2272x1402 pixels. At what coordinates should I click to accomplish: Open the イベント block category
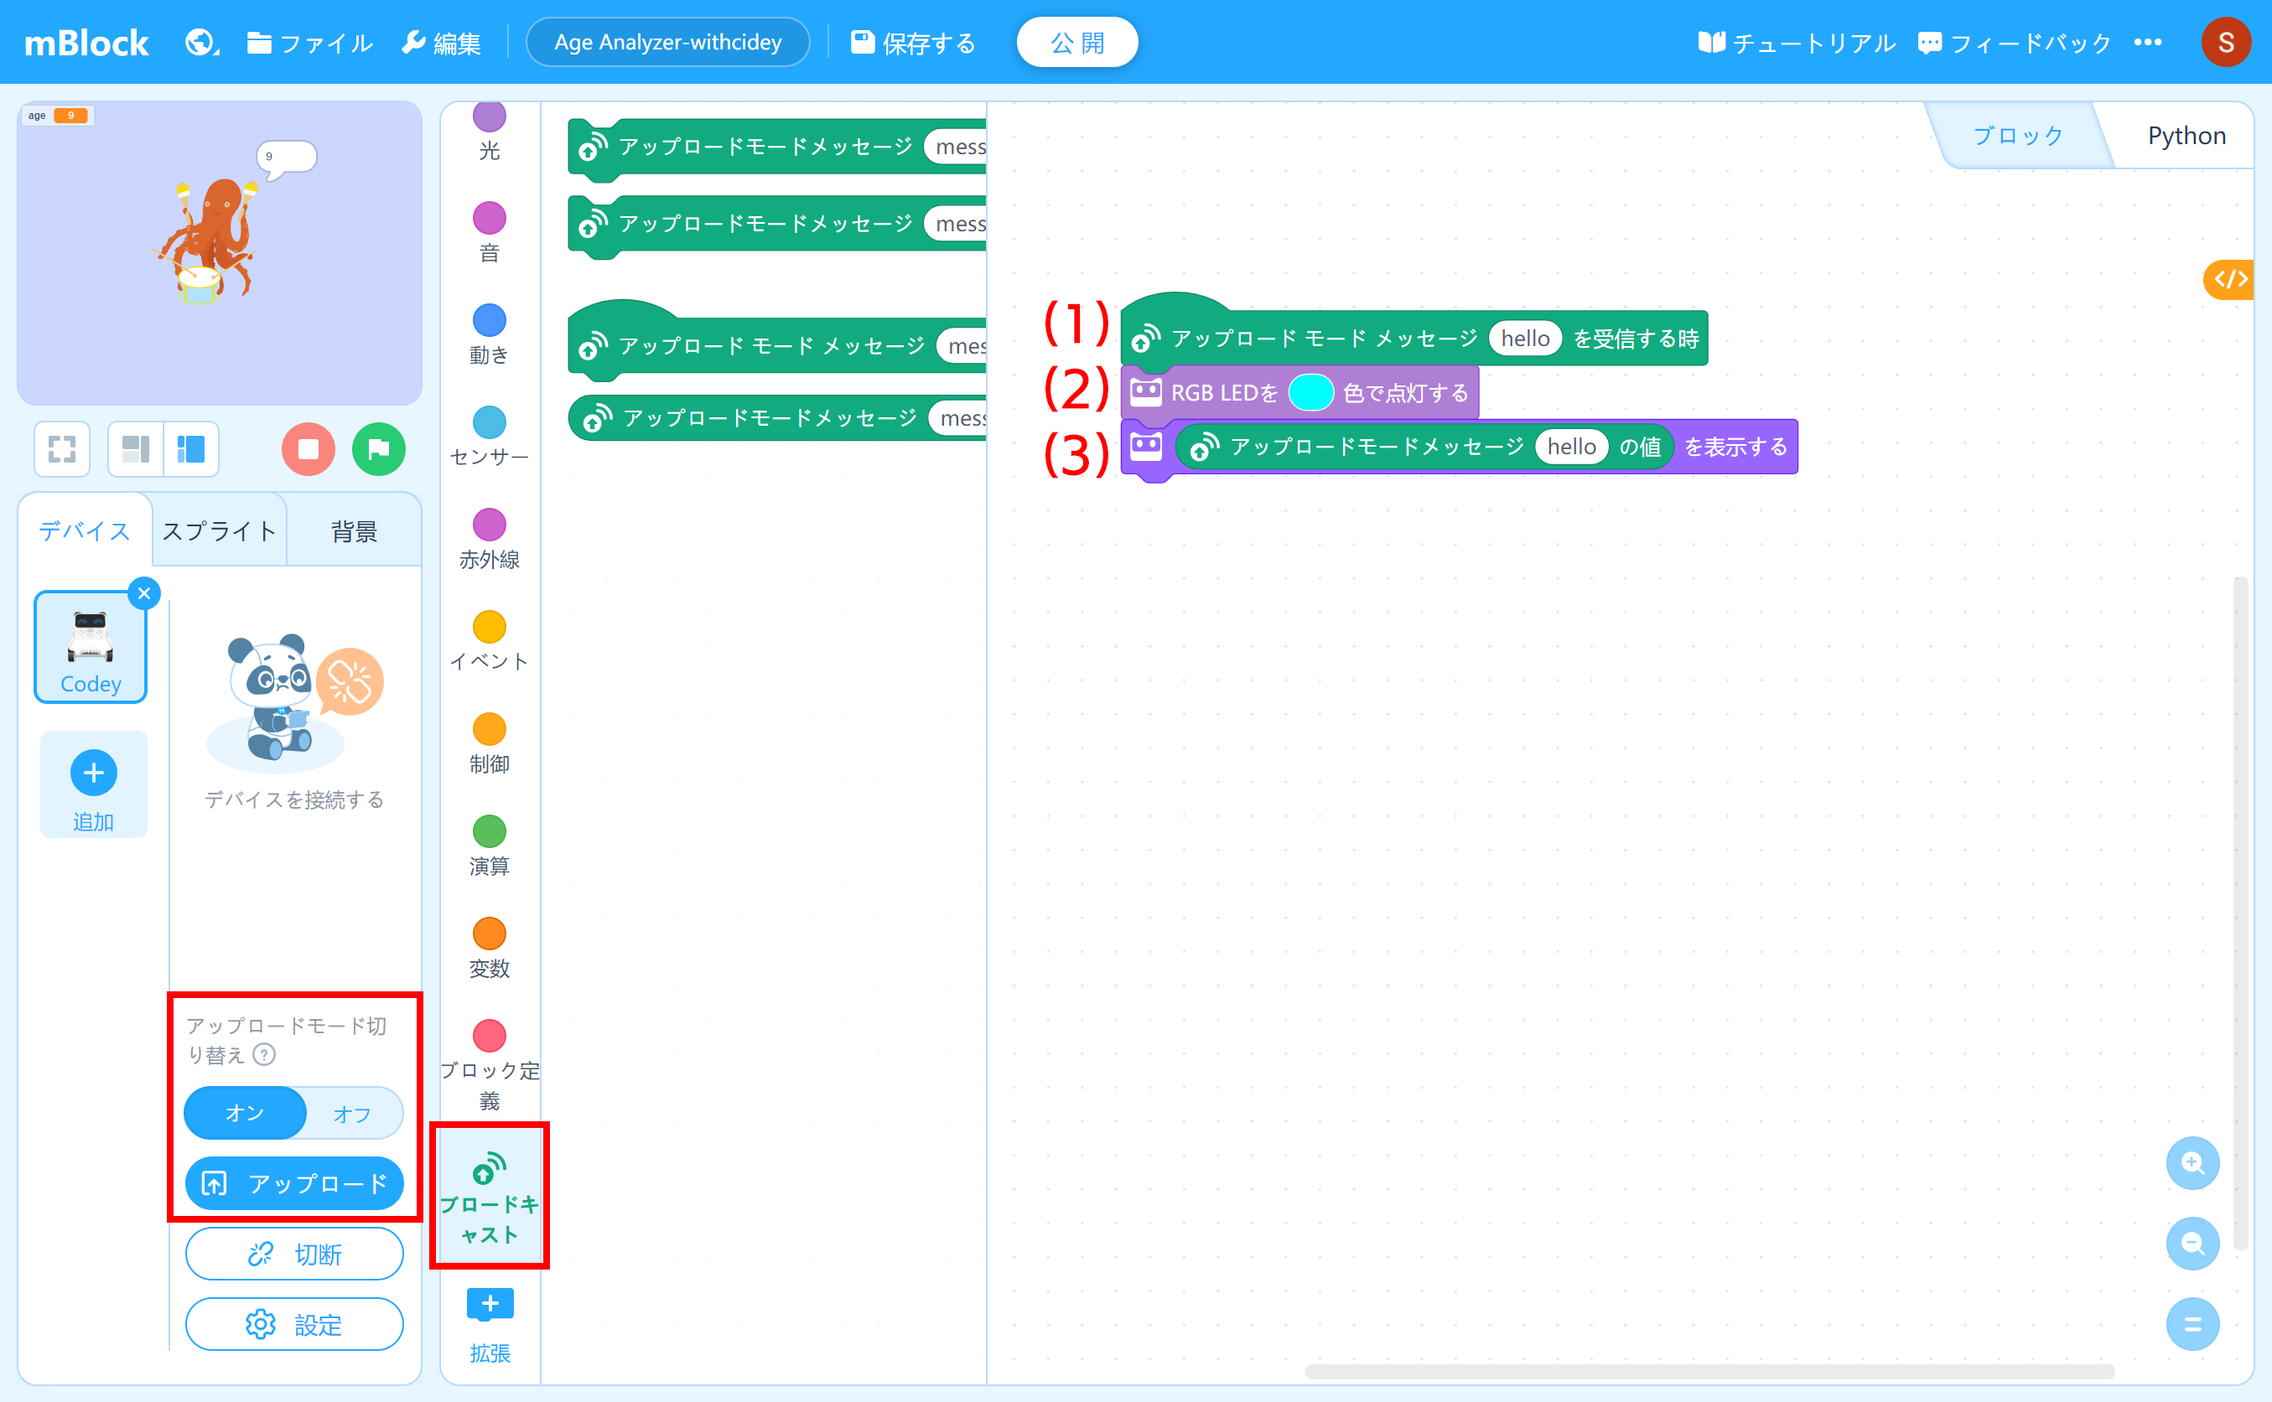pos(489,639)
